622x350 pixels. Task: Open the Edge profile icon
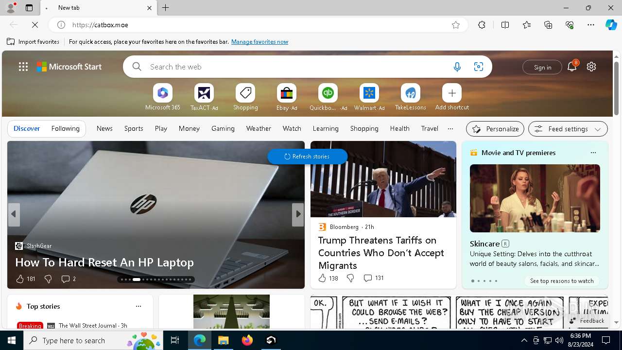tap(11, 8)
